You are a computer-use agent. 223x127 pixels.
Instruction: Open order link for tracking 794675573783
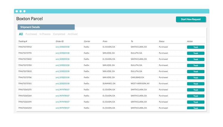click(62, 65)
